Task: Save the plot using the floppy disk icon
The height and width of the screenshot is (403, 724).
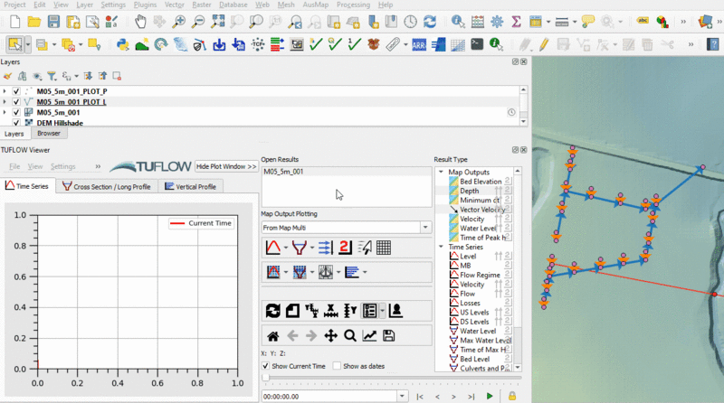Action: [x=389, y=336]
